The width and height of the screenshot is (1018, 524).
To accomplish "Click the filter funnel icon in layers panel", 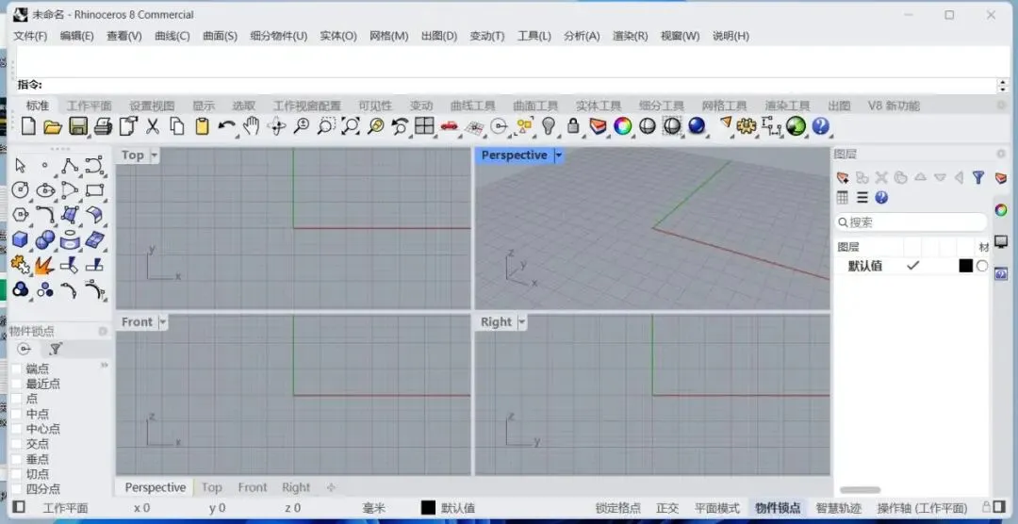I will coord(978,177).
